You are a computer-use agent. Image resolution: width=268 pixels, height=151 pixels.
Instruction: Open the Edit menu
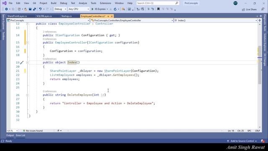[x=18, y=3]
